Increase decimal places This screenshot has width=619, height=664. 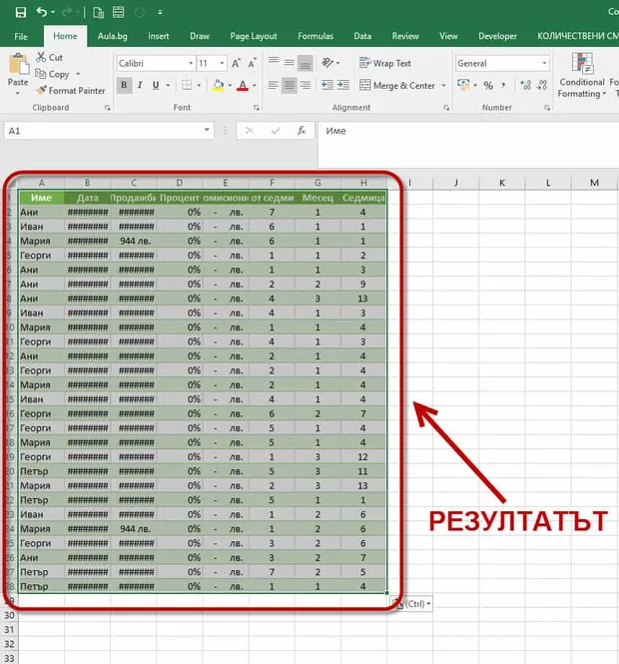coord(525,85)
